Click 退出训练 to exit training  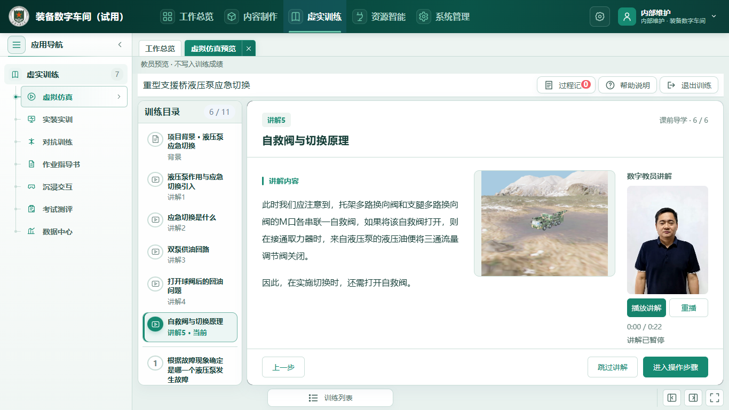(x=689, y=85)
